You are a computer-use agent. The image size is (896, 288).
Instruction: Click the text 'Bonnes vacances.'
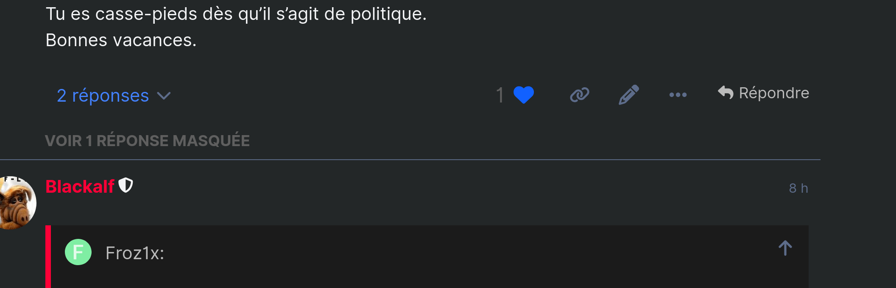[x=121, y=40]
